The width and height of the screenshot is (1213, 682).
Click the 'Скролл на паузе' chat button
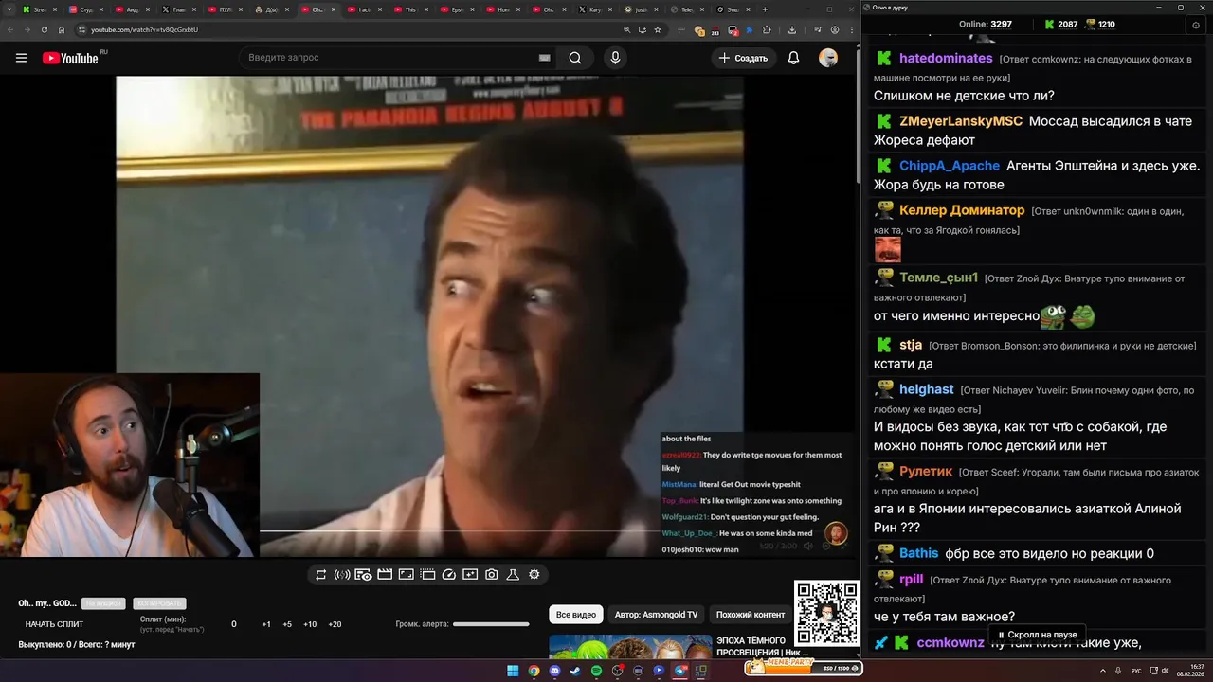1037,635
